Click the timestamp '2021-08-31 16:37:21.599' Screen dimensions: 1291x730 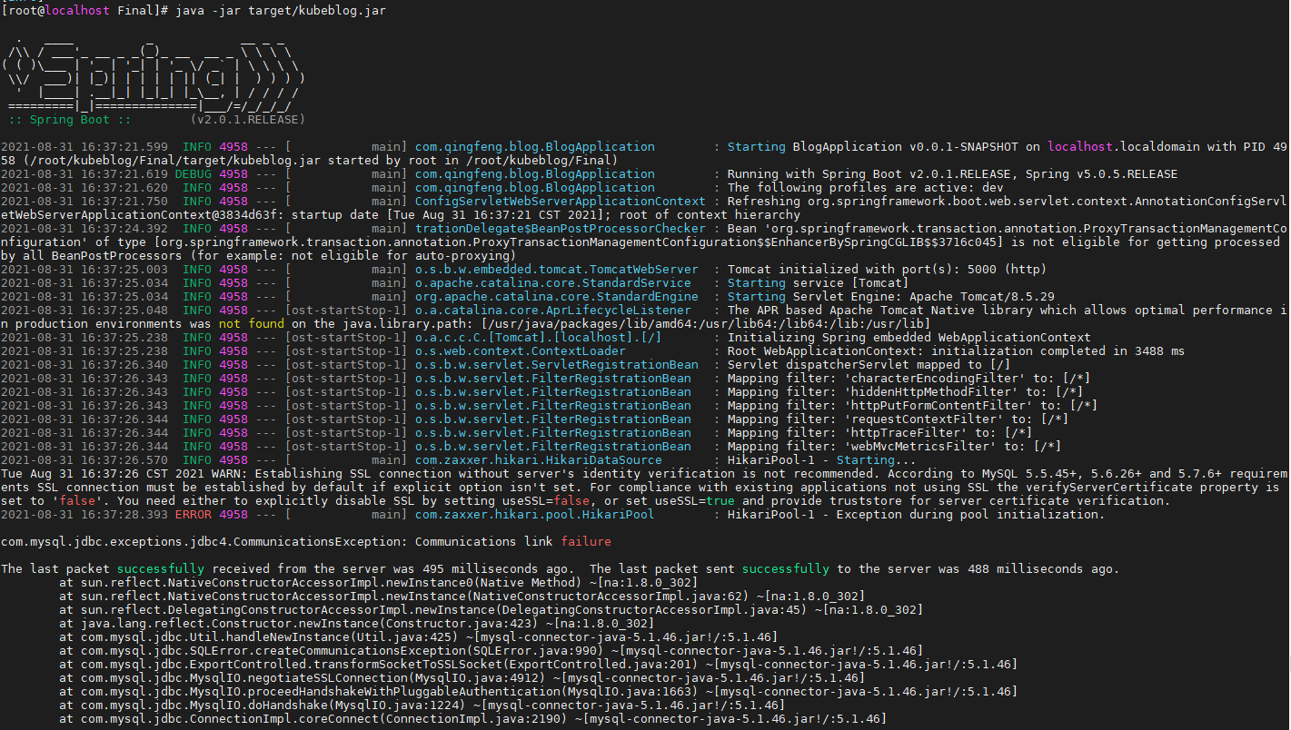point(84,146)
